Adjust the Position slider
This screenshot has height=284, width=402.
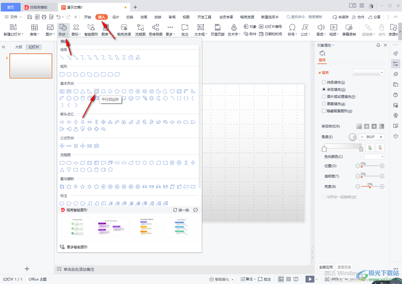[x=370, y=166]
